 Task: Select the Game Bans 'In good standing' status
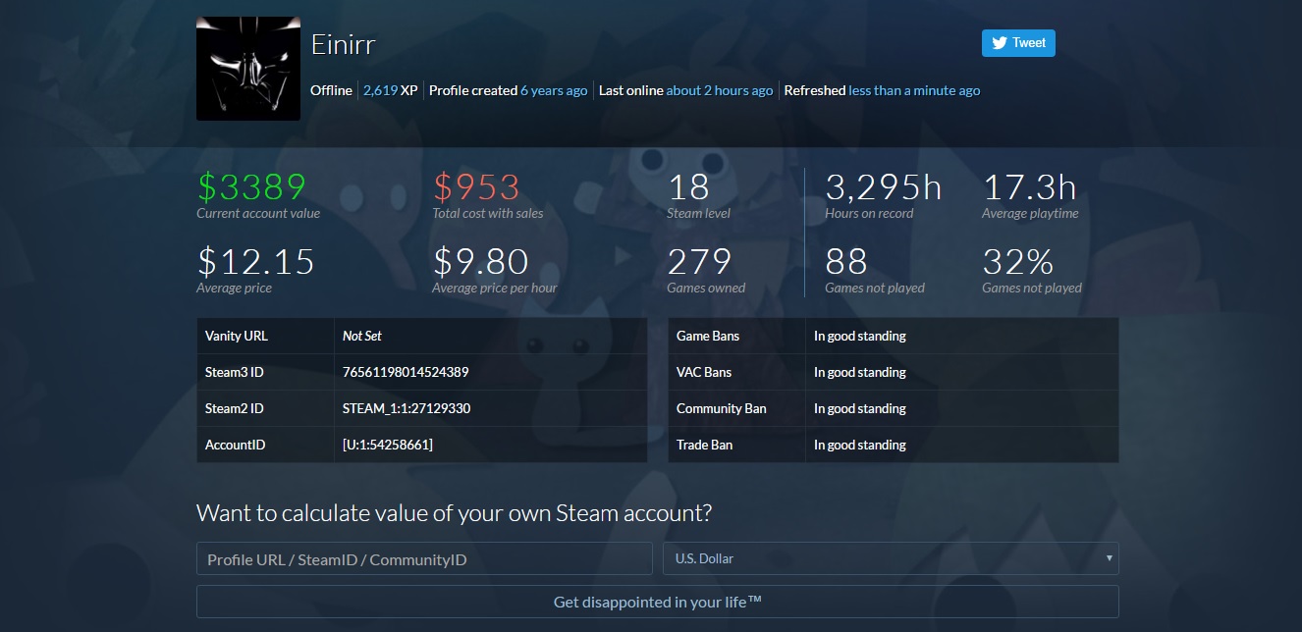click(x=860, y=336)
